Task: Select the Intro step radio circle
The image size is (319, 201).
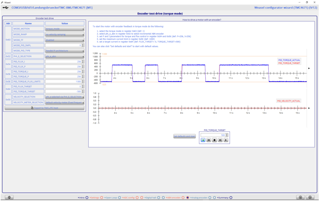Action: coord(87,198)
